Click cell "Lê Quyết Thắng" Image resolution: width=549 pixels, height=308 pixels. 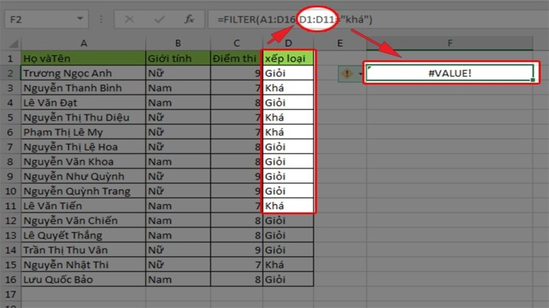coord(83,236)
